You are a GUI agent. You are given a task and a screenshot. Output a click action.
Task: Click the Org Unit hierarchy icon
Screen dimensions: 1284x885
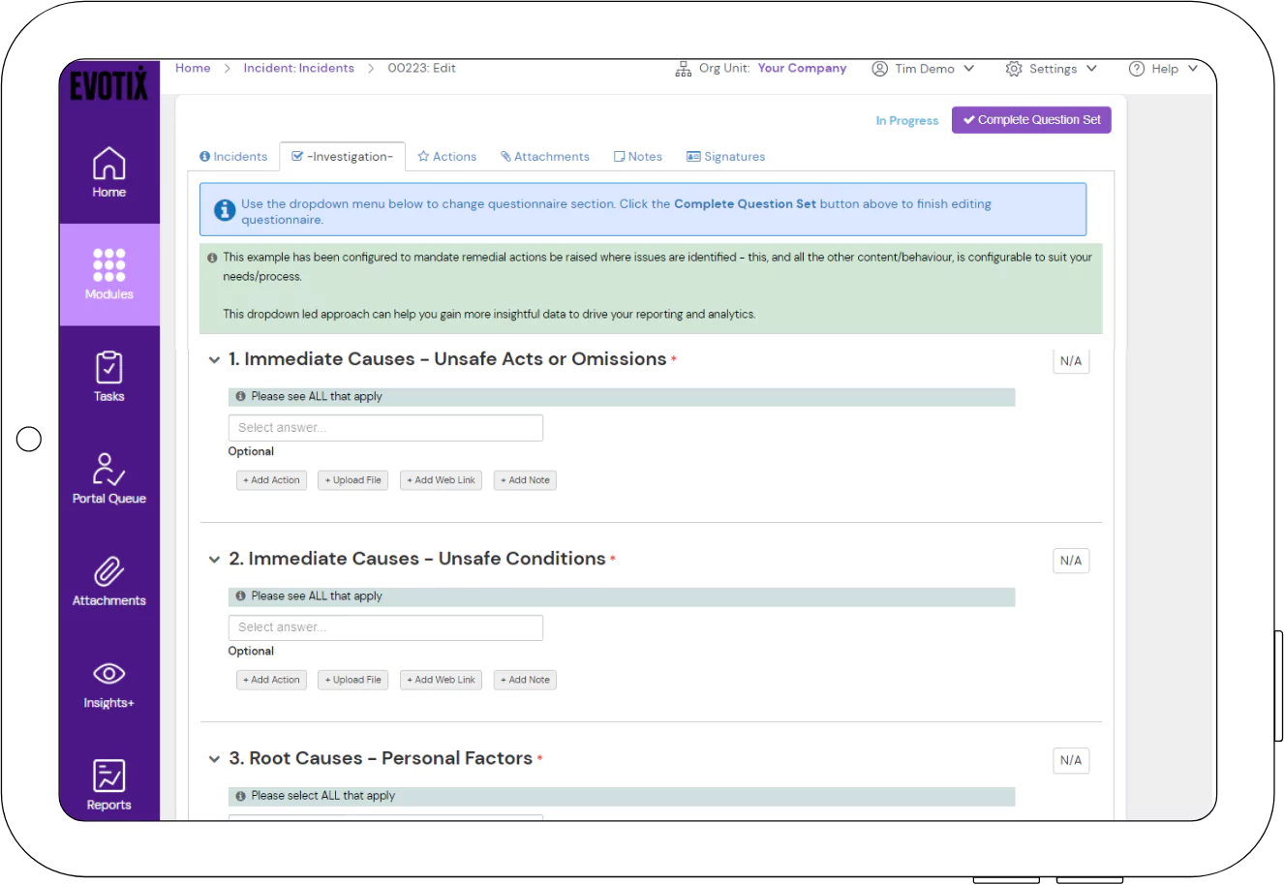(684, 69)
